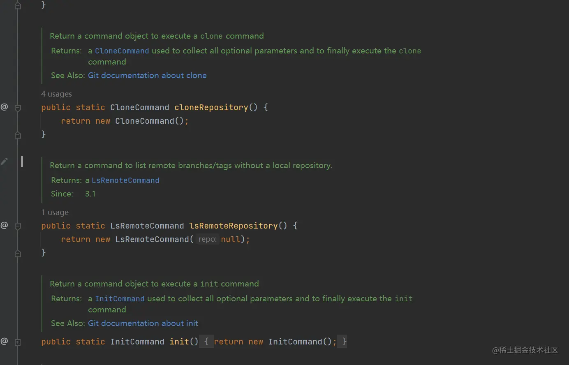The height and width of the screenshot is (365, 569).
Task: Click fold end marker below LsRemoteCommand return
Action: pos(18,253)
